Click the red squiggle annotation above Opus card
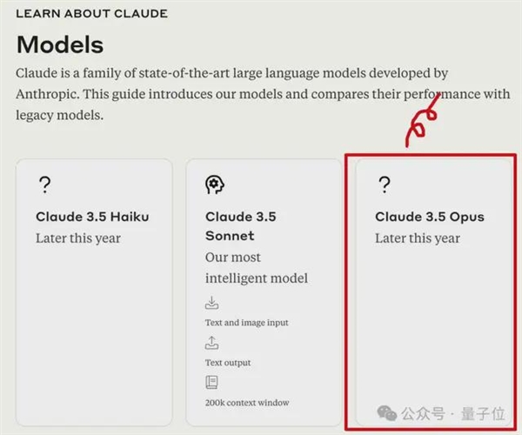 pos(422,121)
